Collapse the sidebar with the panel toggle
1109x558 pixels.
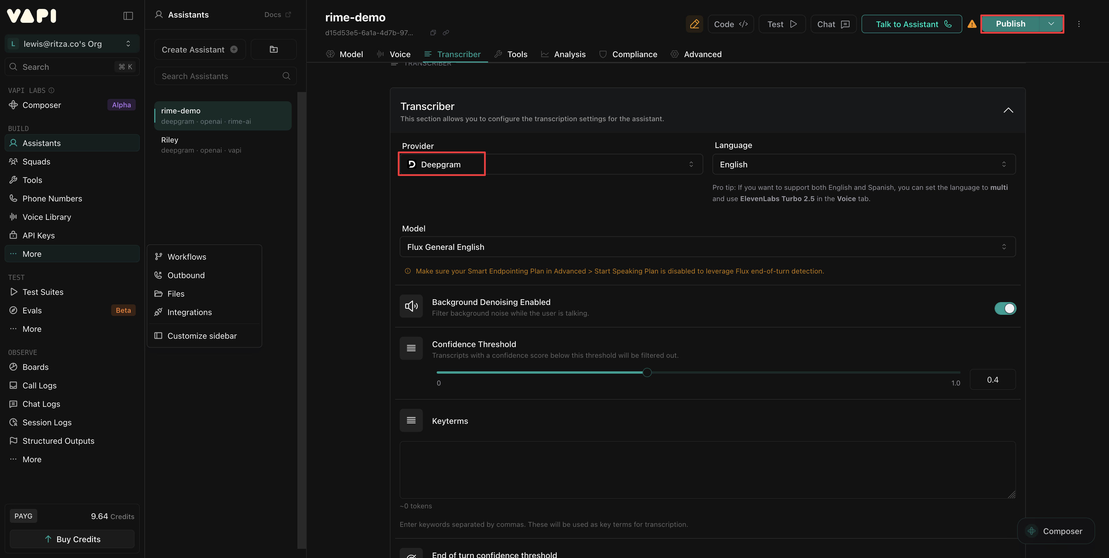point(128,16)
